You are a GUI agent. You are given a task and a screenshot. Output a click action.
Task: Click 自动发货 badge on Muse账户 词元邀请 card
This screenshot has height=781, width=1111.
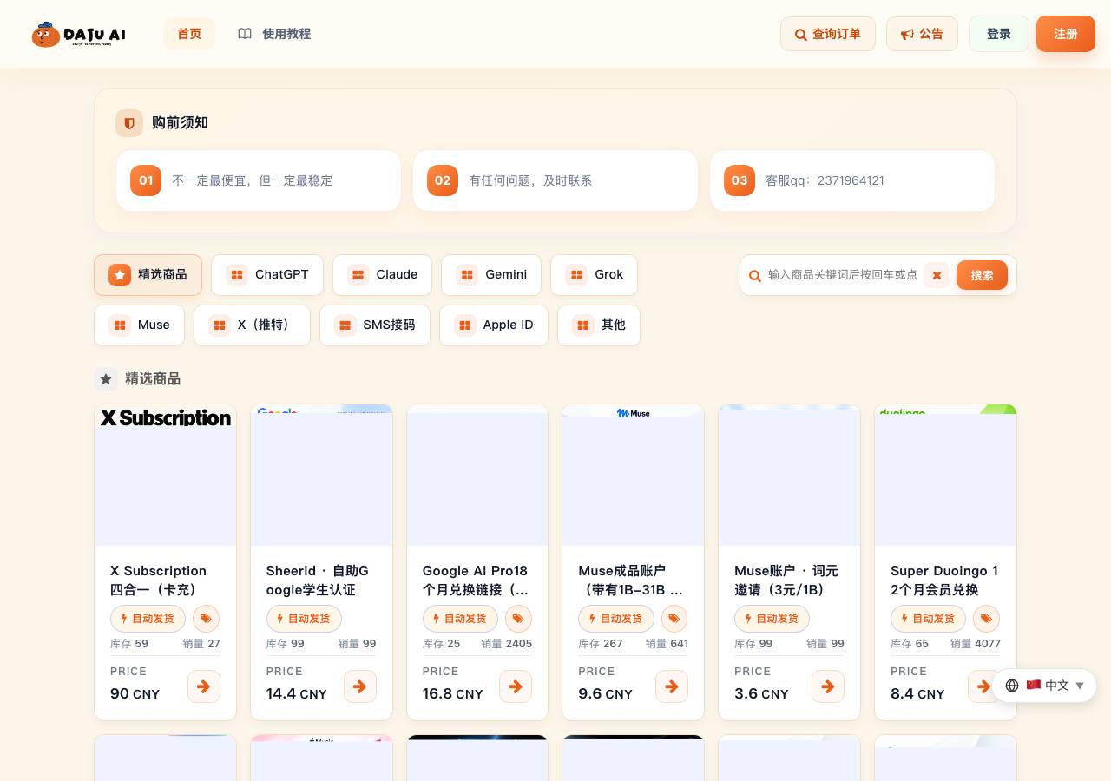click(772, 619)
